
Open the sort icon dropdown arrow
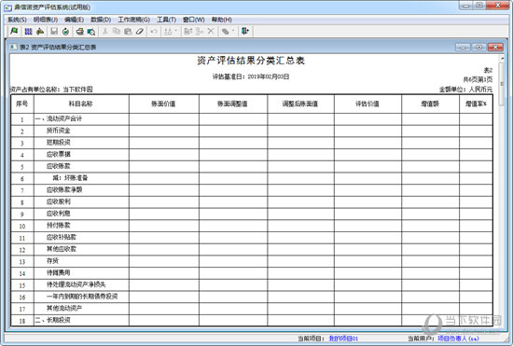pyautogui.click(x=175, y=31)
